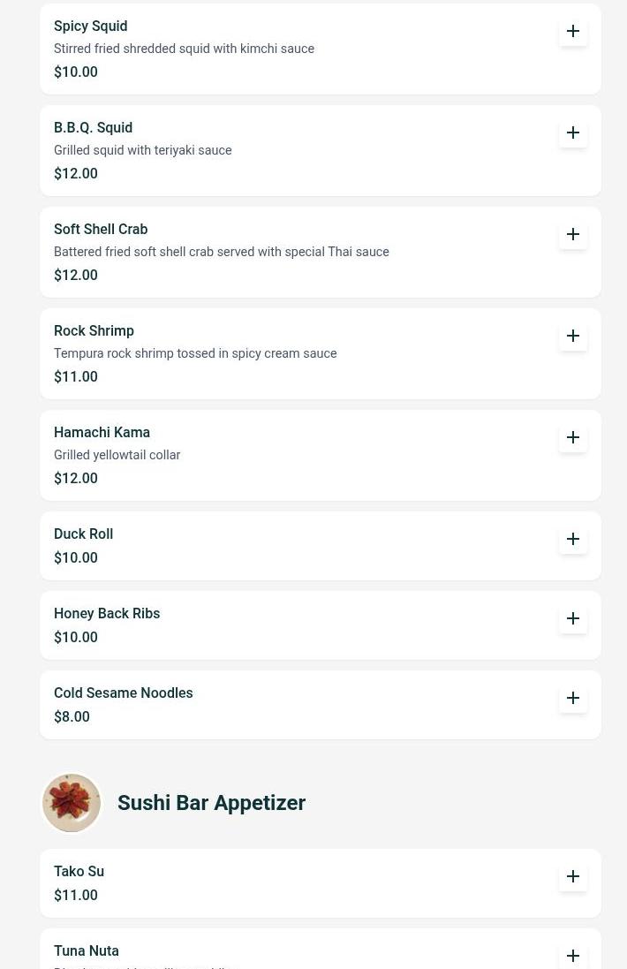
Task: Add B.B.Q. Squid using its plus button
Action: [572, 132]
